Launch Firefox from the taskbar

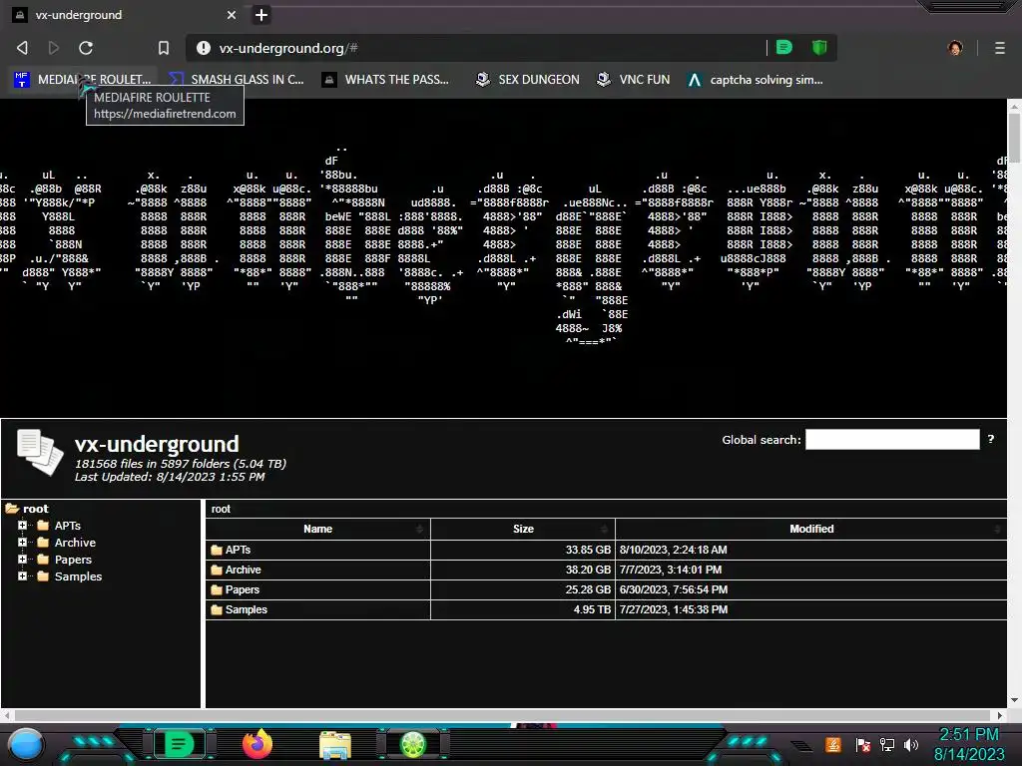[x=257, y=744]
